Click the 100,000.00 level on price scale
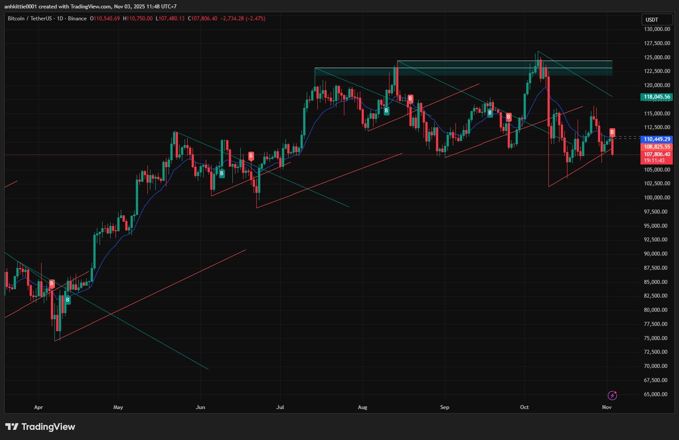This screenshot has width=679, height=440. (x=656, y=198)
